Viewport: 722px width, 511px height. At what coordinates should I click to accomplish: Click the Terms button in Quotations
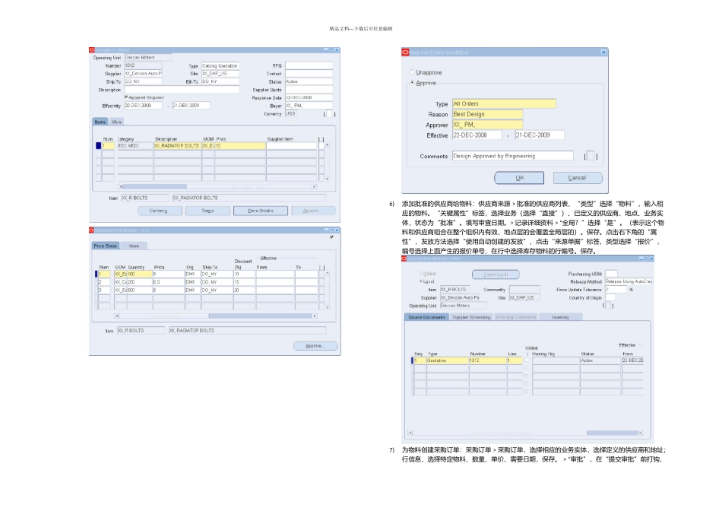207,211
